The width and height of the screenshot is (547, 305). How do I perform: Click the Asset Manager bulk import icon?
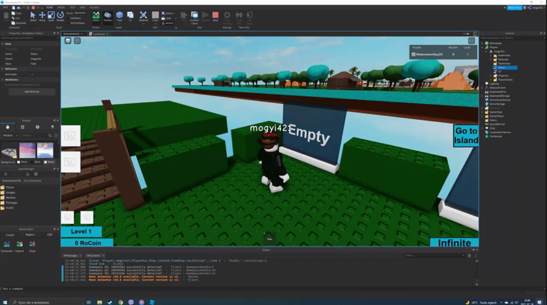click(x=27, y=174)
